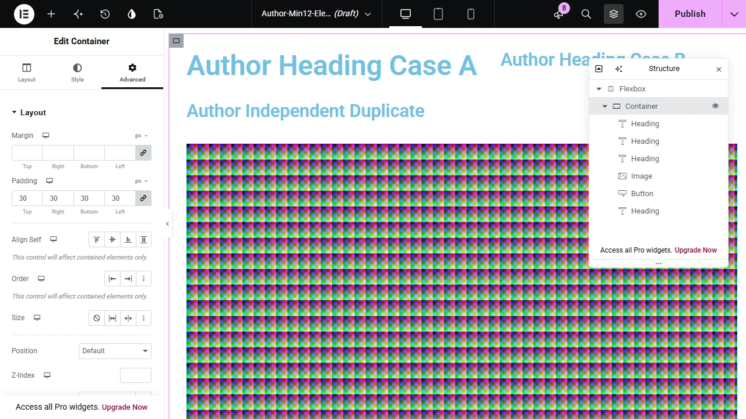The width and height of the screenshot is (746, 419).
Task: Switch to tablet preview mode
Action: pyautogui.click(x=438, y=14)
